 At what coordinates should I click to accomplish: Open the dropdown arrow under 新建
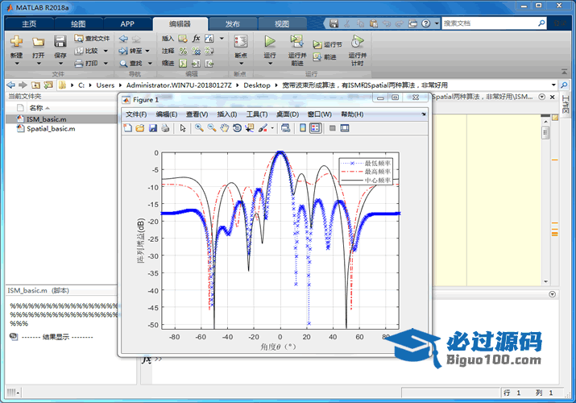[17, 64]
